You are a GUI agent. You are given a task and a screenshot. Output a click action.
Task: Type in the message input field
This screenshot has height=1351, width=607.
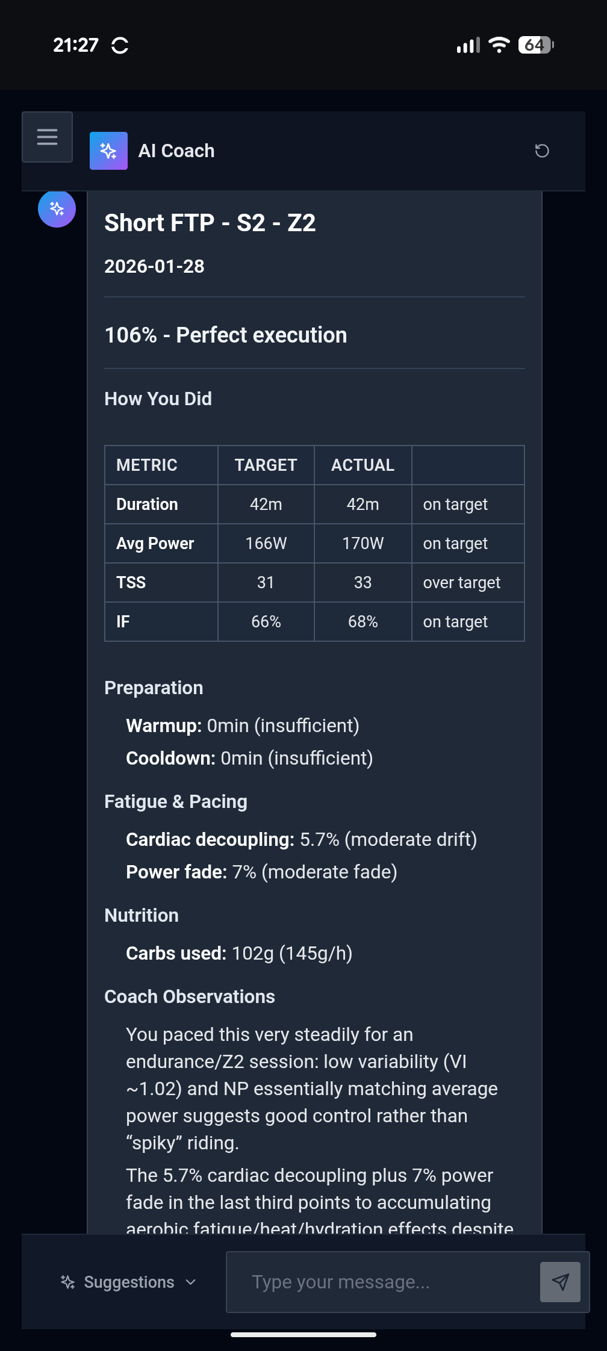tap(382, 1282)
